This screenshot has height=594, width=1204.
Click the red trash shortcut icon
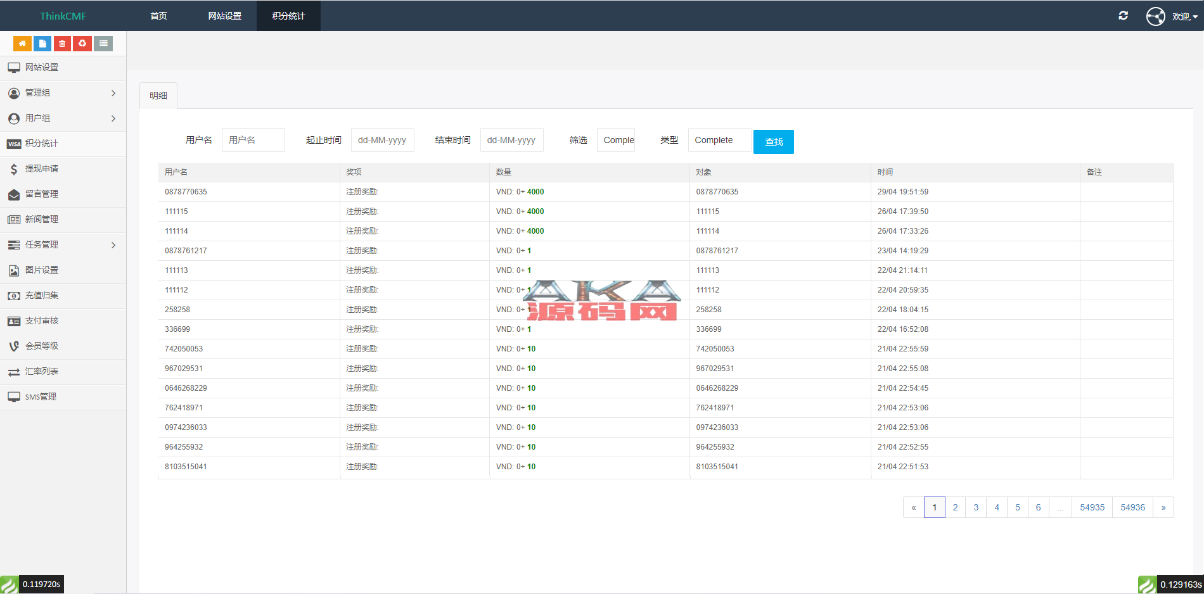pos(62,44)
